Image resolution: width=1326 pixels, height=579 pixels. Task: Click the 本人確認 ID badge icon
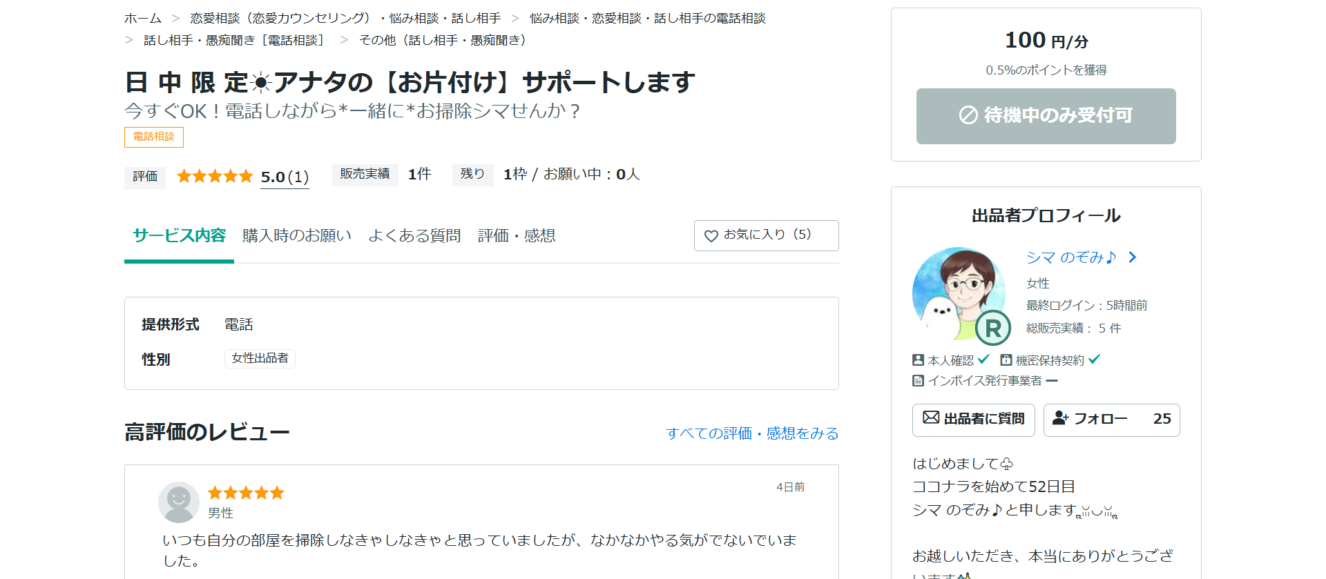(x=918, y=360)
